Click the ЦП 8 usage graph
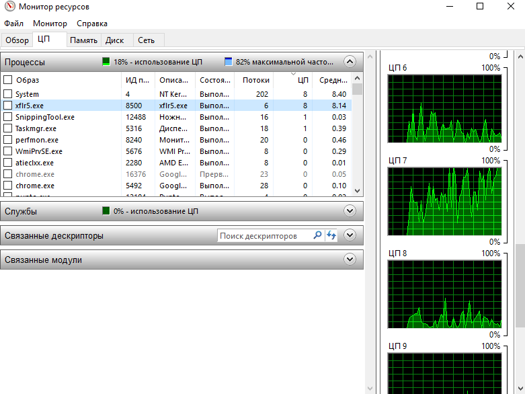The height and width of the screenshot is (394, 525). click(x=444, y=294)
